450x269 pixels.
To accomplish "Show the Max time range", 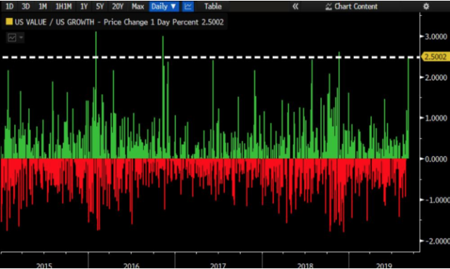I will click(x=137, y=7).
